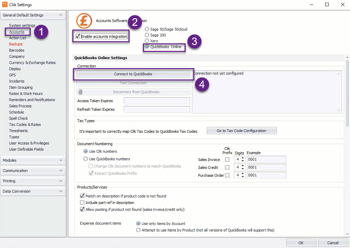Open Display settings
The width and height of the screenshot is (350, 248).
(15, 69)
